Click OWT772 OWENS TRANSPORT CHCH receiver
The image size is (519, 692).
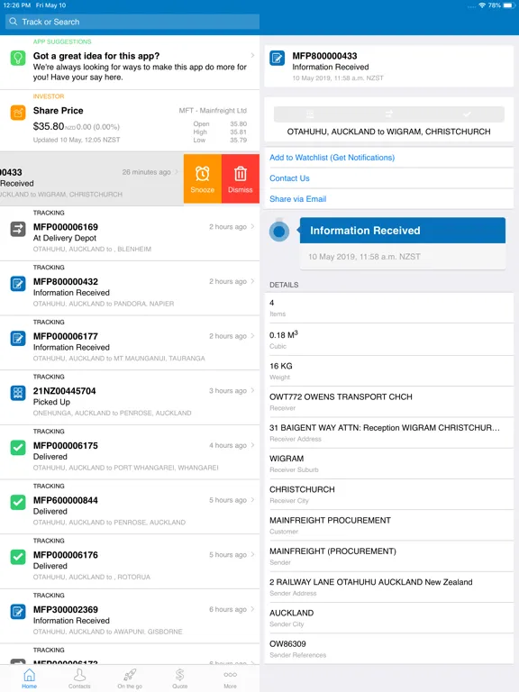coord(389,402)
